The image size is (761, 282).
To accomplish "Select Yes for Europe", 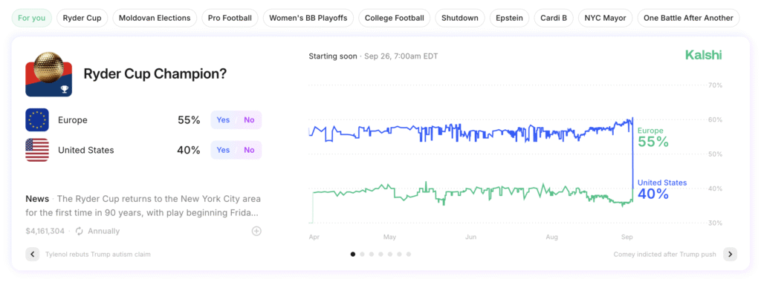I will pyautogui.click(x=223, y=120).
